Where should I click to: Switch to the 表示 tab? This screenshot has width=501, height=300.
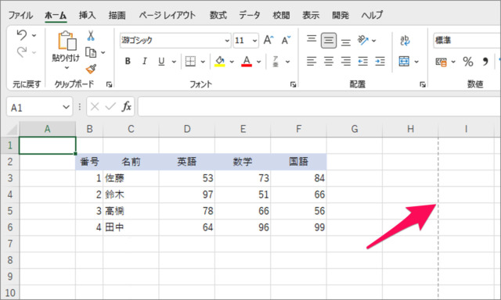click(311, 15)
